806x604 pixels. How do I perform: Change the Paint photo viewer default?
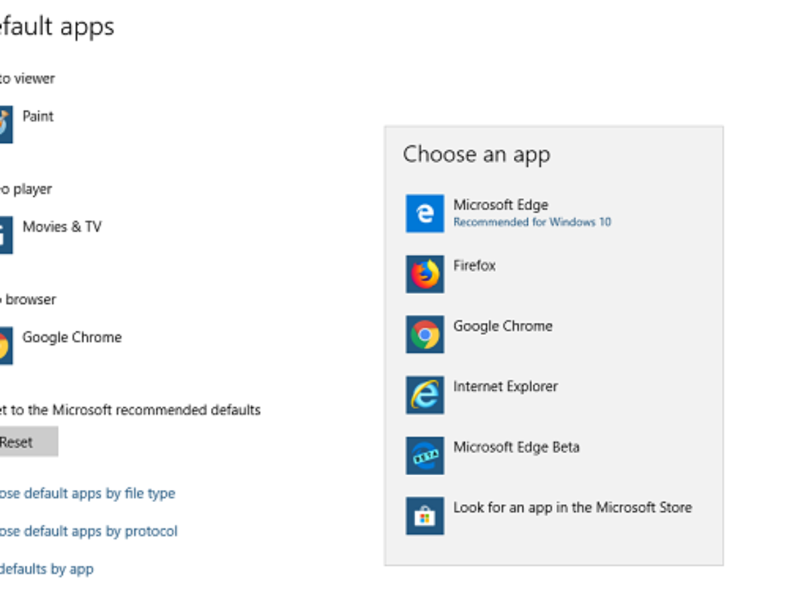(x=38, y=117)
